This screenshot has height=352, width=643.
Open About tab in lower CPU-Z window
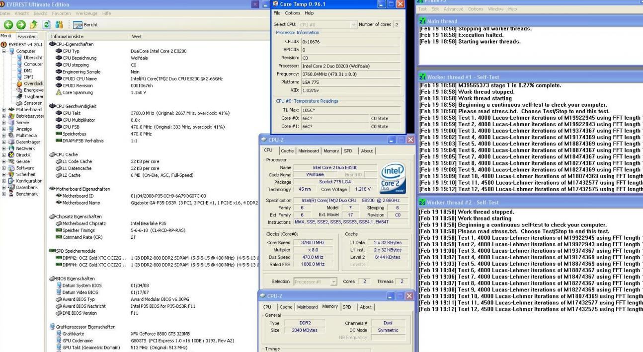[366, 307]
